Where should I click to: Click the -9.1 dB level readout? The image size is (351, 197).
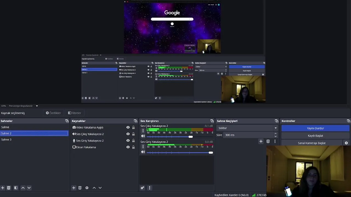point(208,126)
